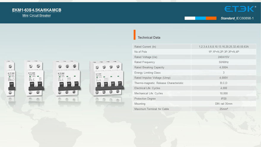Click the value 'IP20'

(x=224, y=99)
